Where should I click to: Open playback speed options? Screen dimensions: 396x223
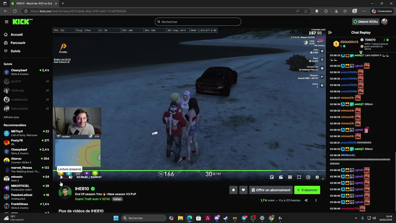pos(308,177)
